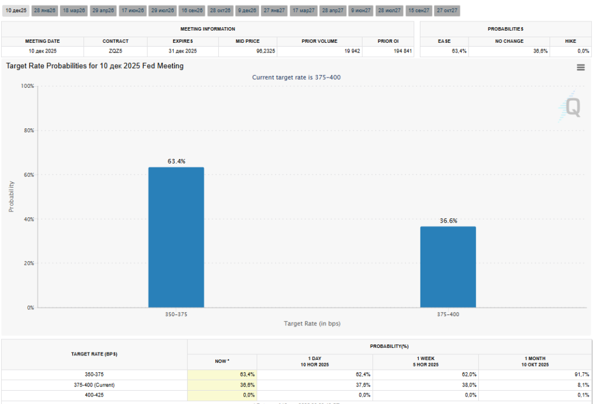The width and height of the screenshot is (593, 404).
Task: Choose the 28 окт26 meeting tab
Action: [220, 11]
